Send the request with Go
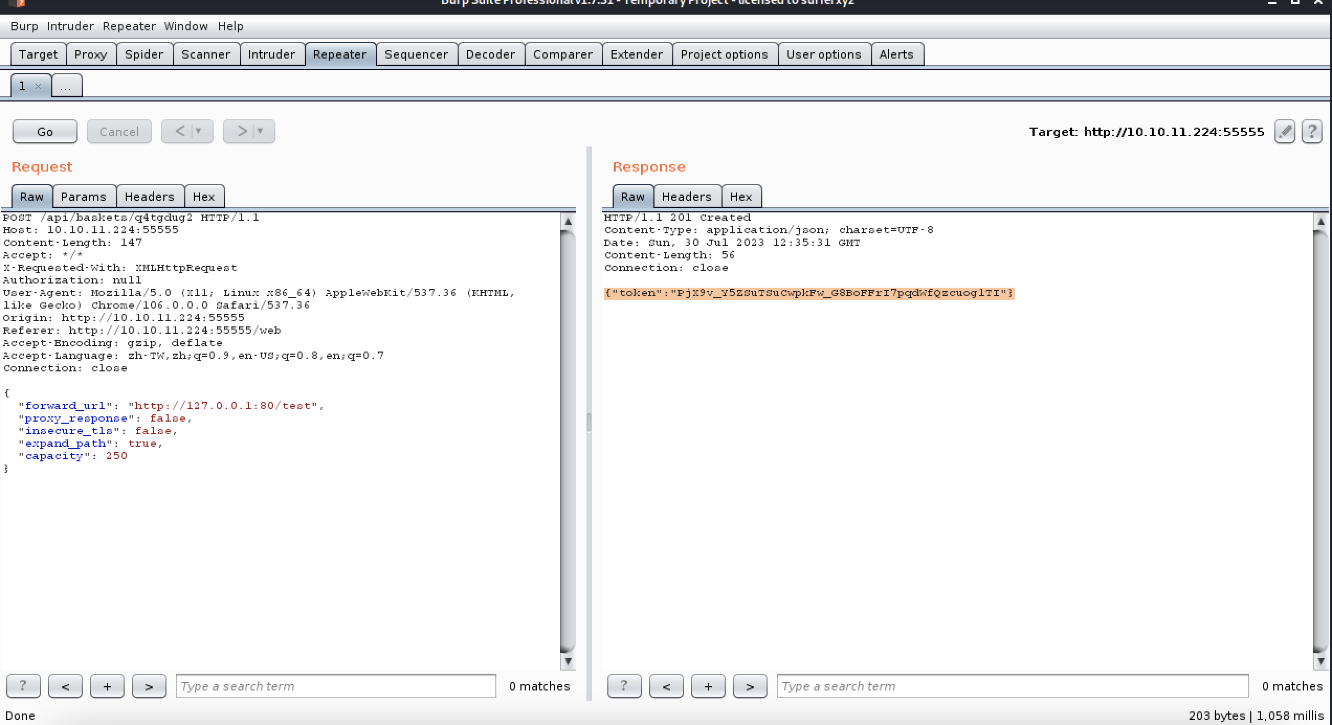 (x=45, y=131)
